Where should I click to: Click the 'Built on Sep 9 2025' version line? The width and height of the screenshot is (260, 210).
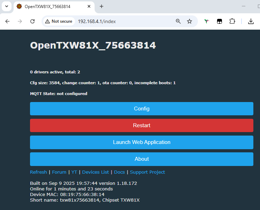click(x=83, y=183)
